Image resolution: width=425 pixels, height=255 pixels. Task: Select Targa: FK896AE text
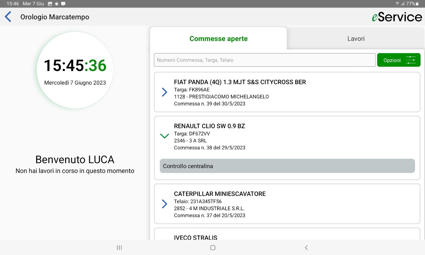(192, 90)
